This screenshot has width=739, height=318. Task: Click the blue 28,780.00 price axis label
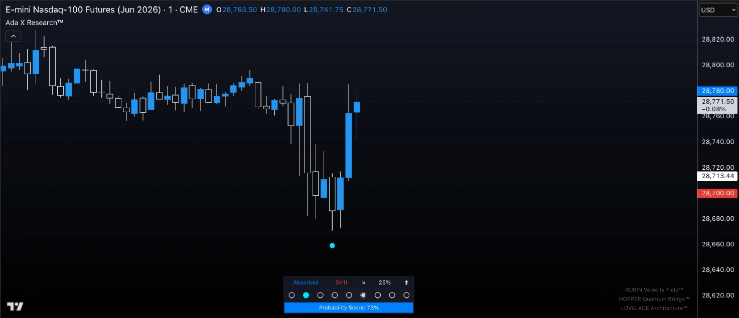pos(717,91)
